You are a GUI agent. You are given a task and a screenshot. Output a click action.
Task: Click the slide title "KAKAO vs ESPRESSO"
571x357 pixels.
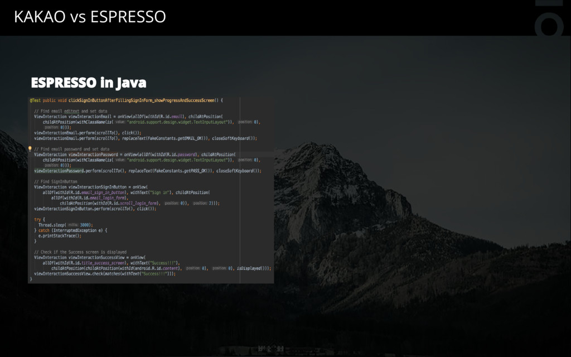coord(90,17)
